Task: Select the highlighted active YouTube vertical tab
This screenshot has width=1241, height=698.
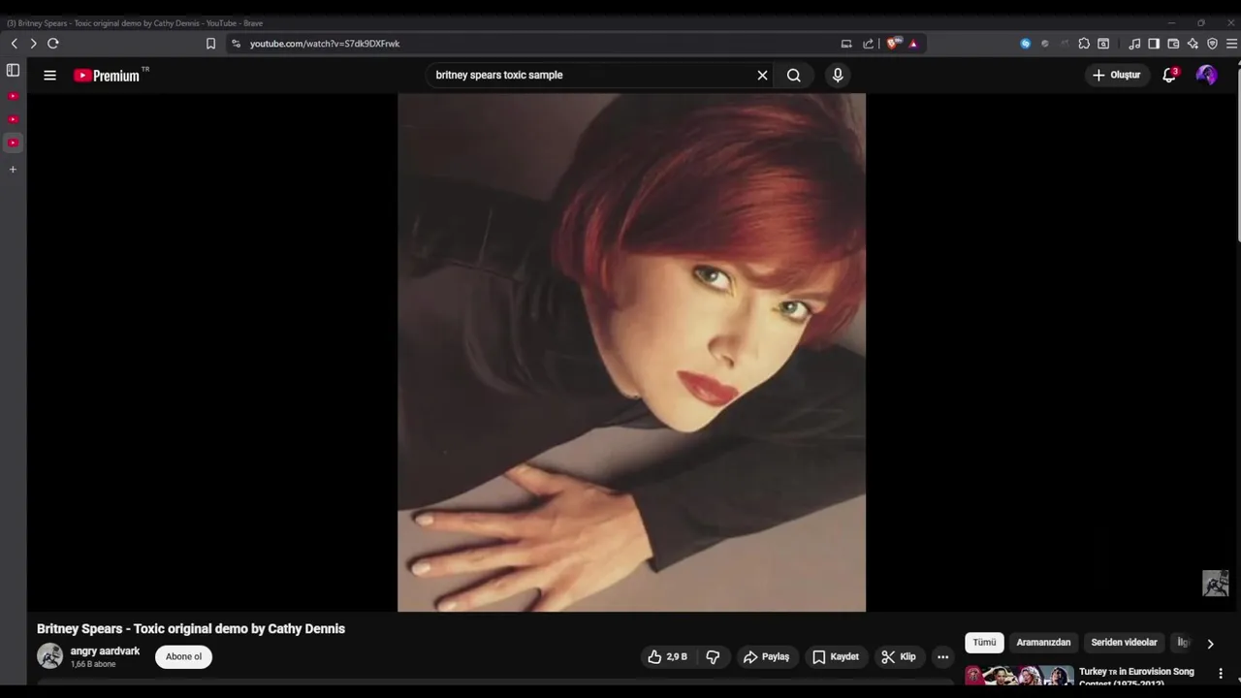Action: (x=13, y=143)
